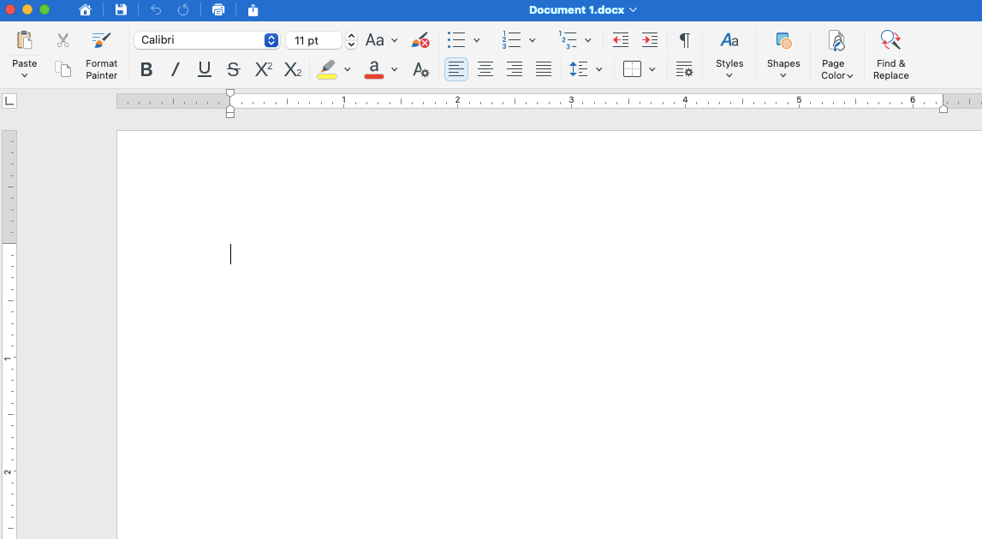Save the document with the floppy icon
This screenshot has width=982, height=539.
[x=121, y=10]
